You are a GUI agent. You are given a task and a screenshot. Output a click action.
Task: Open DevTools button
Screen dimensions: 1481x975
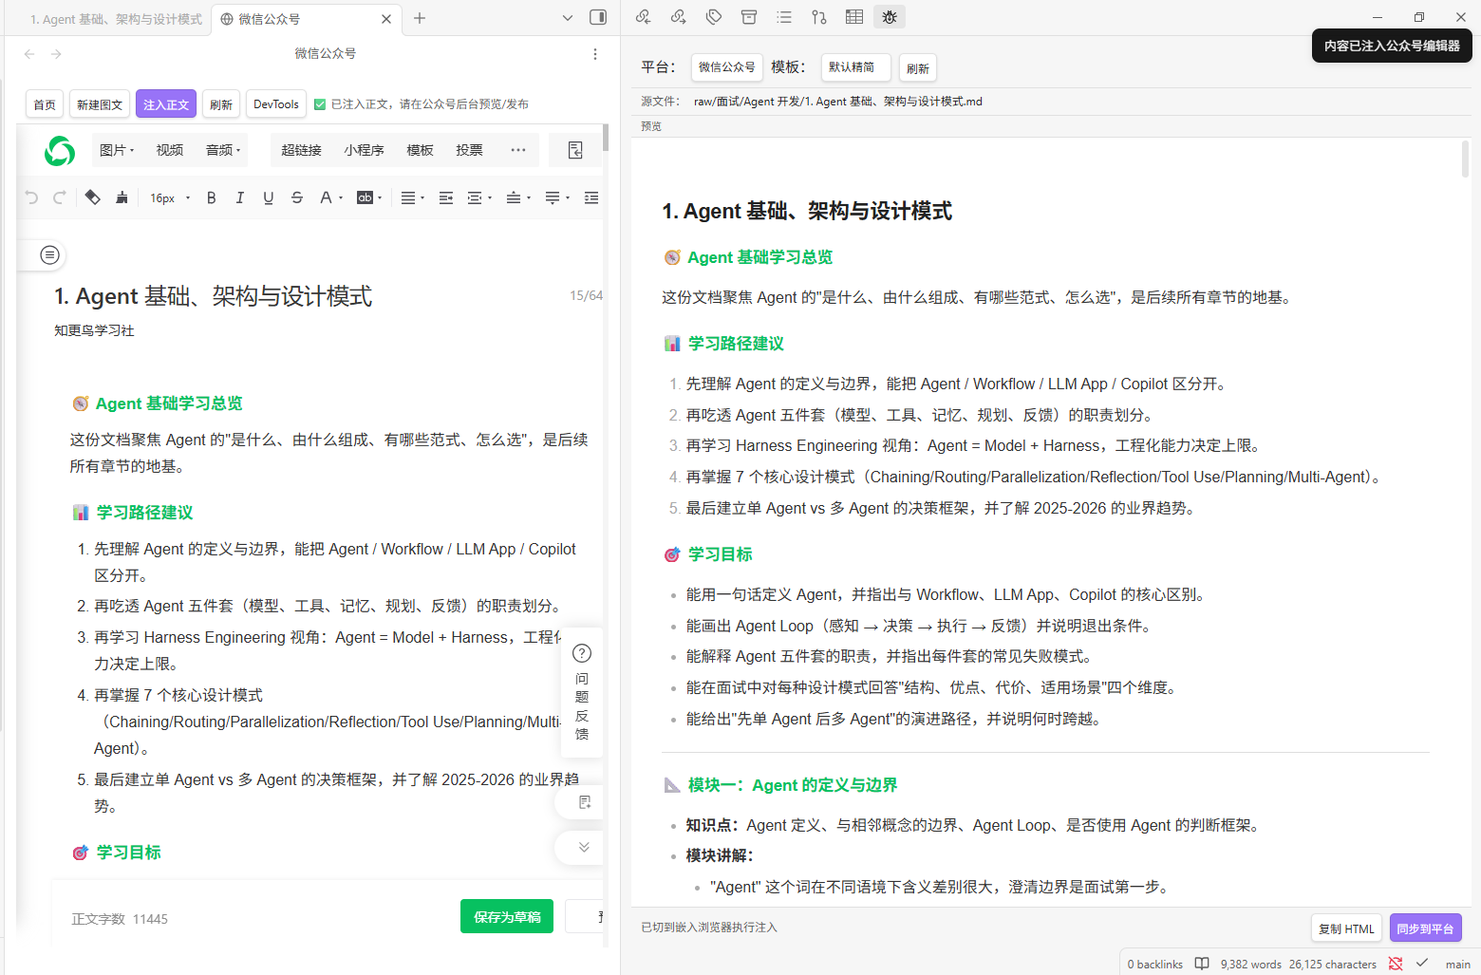(276, 104)
